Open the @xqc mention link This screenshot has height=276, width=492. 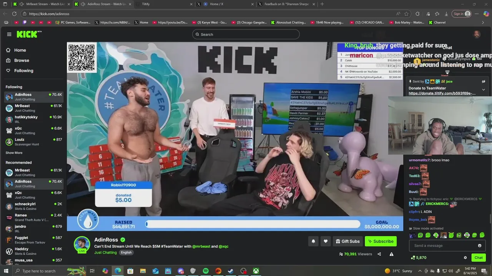tap(223, 246)
